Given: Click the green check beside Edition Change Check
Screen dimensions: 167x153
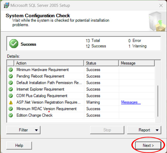Looking at the screenshot, I should (11, 115).
